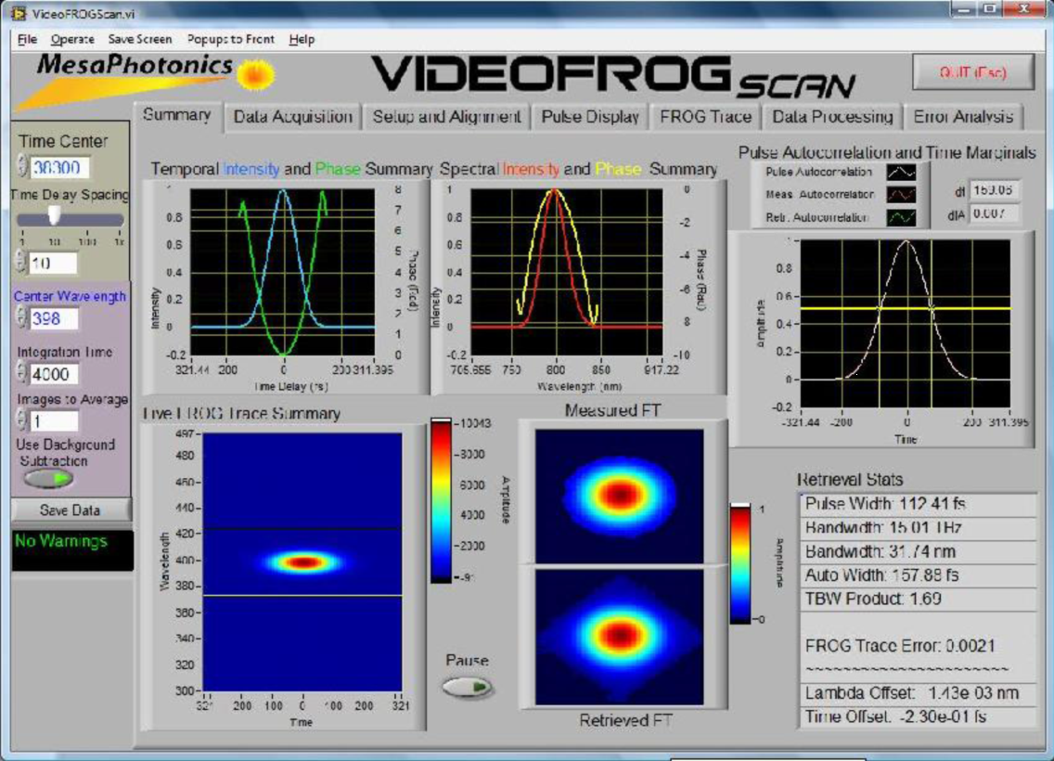The image size is (1054, 761).
Task: Click the Time Delay Spacing slider handle
Action: tap(55, 215)
